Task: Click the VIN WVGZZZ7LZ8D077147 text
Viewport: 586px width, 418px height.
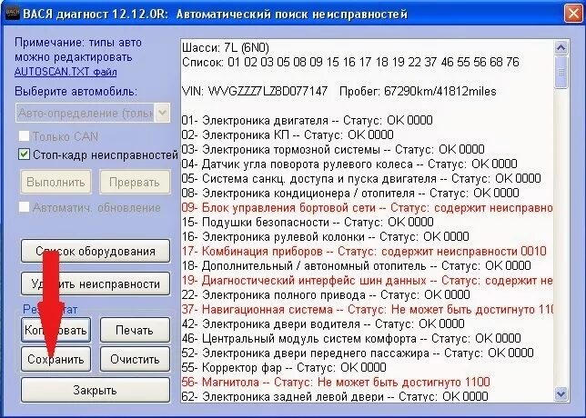Action: 255,91
